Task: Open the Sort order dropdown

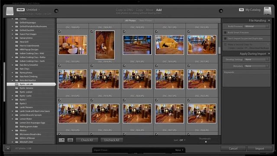Action: pos(182,140)
